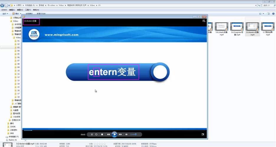
Task: Select folder 07 in navigation tree
Action: (18, 61)
